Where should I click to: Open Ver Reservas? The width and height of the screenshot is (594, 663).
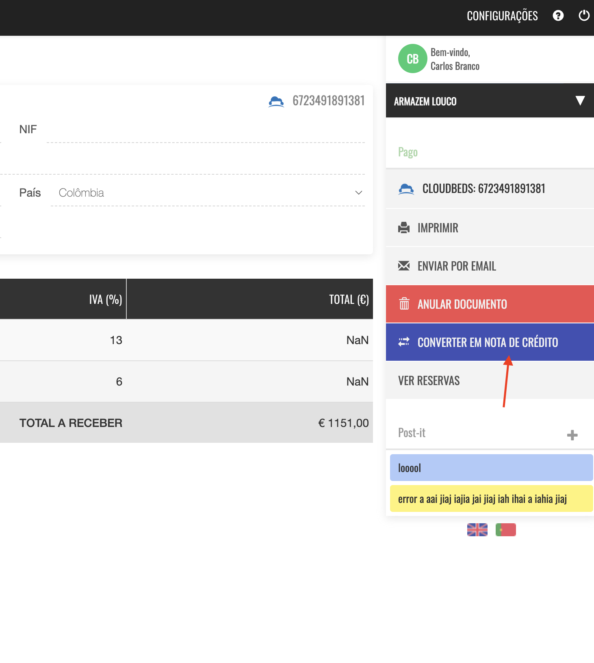[429, 381]
